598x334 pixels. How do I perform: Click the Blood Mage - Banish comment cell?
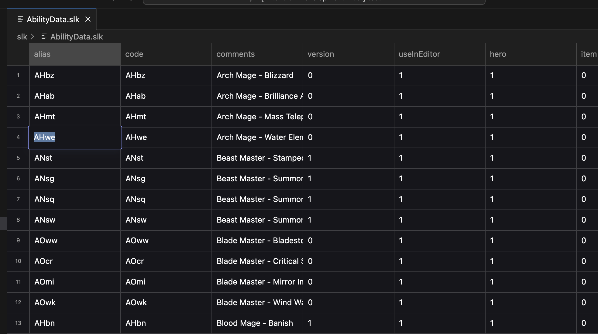257,323
